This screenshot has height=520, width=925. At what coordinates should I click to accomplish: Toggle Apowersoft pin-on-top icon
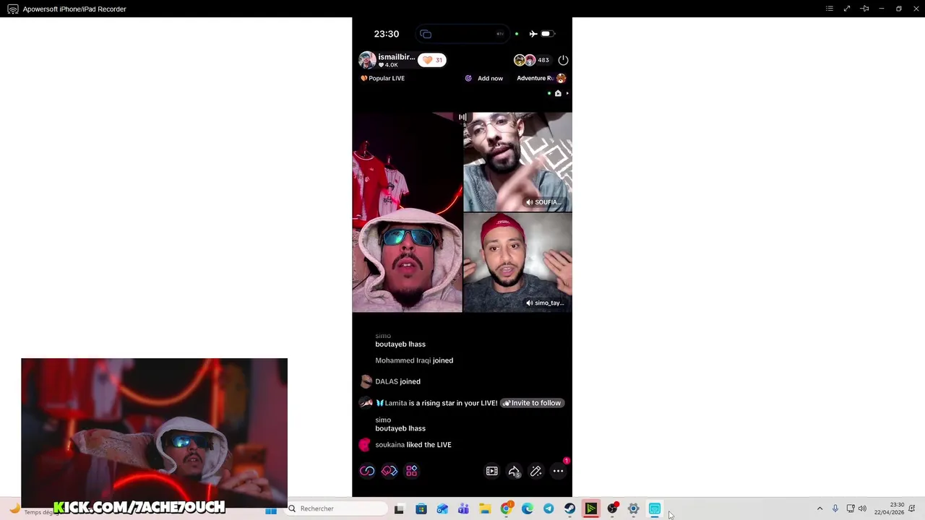(864, 9)
